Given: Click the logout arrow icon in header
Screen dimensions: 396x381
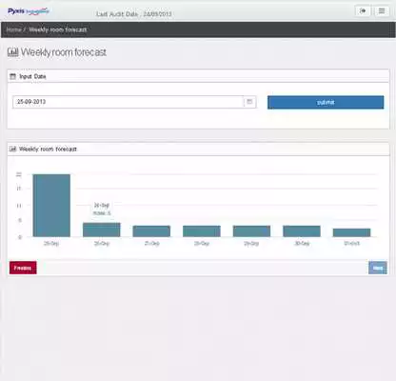Looking at the screenshot, I should pos(363,10).
